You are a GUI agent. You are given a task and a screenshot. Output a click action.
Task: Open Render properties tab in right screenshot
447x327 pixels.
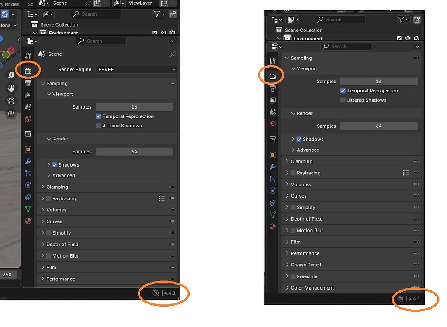(272, 76)
